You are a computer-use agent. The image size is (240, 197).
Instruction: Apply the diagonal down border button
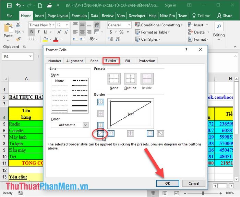(160, 133)
